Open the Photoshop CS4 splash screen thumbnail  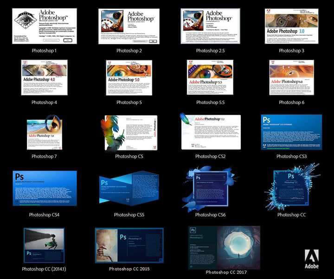tap(45, 188)
